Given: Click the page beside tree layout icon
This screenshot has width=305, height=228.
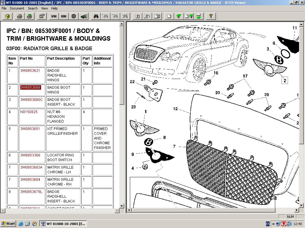Looking at the screenshot, I should pyautogui.click(x=189, y=16).
